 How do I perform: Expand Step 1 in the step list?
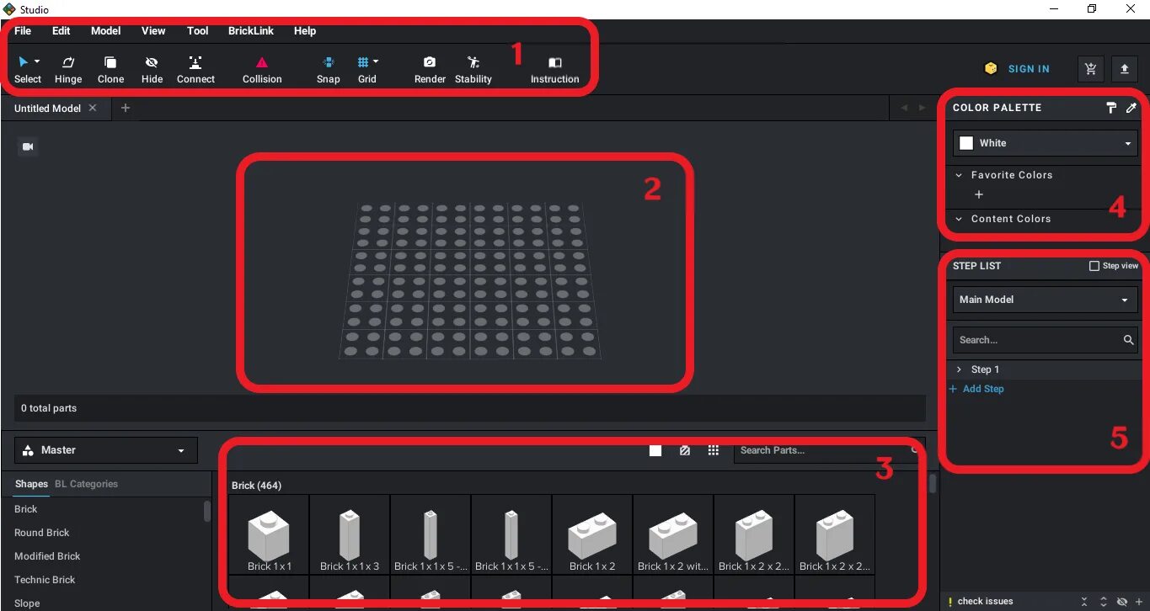(x=959, y=369)
